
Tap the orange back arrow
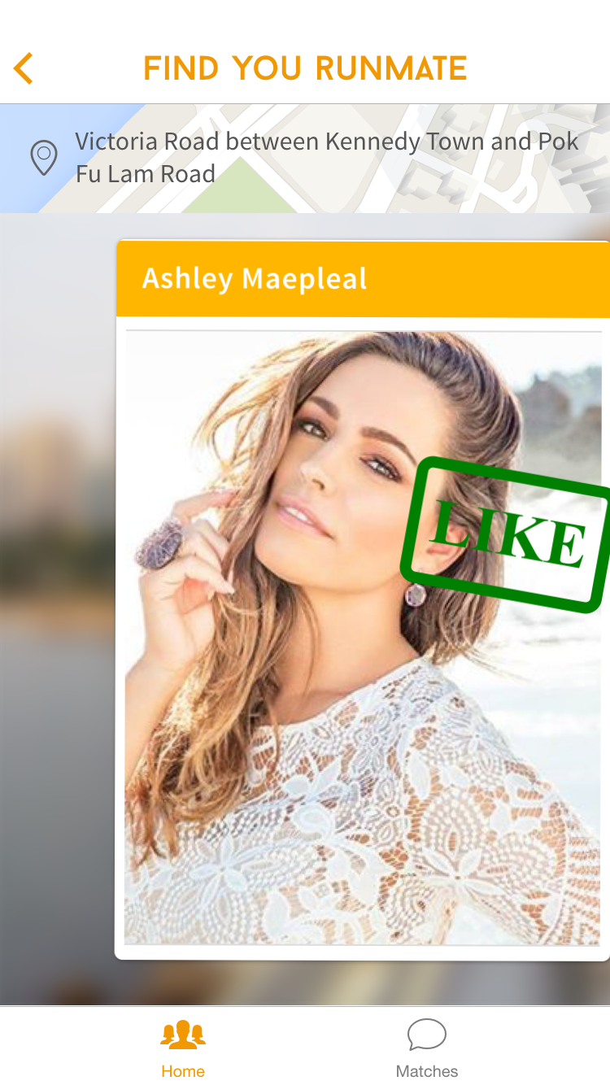pyautogui.click(x=24, y=68)
